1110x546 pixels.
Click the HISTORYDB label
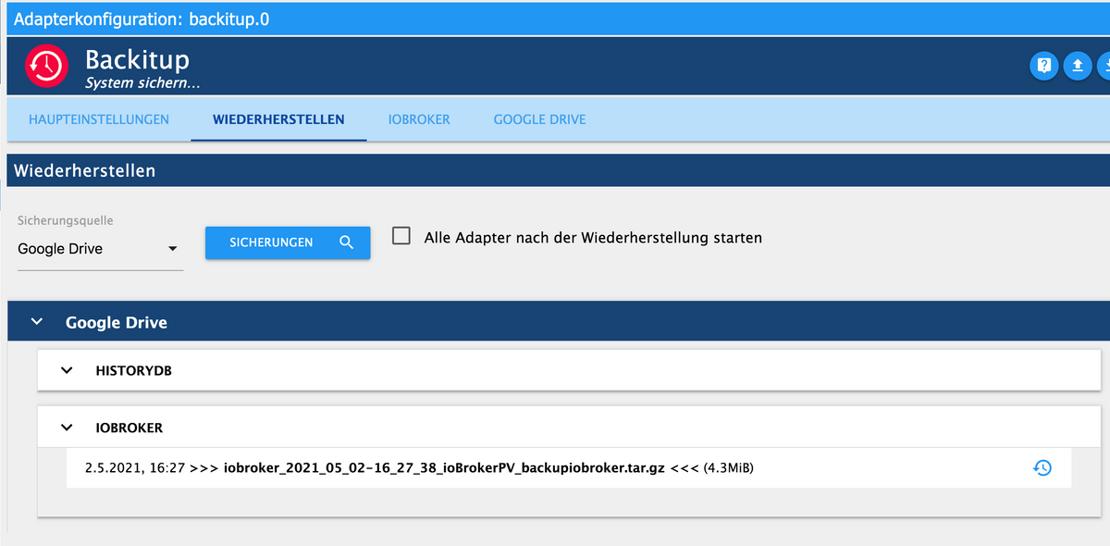coord(133,371)
